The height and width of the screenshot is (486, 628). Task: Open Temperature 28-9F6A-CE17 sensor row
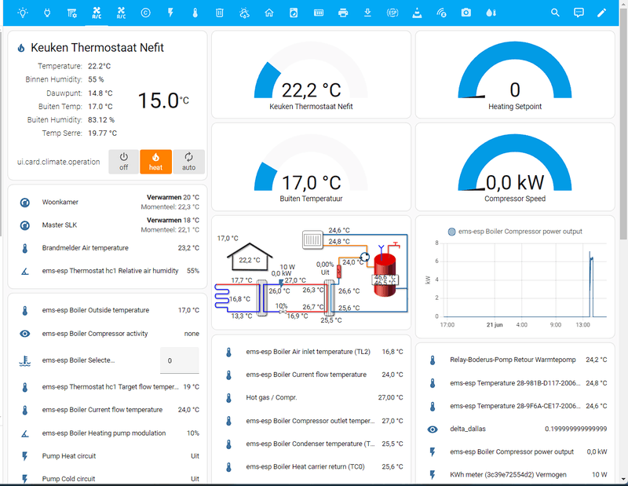[x=517, y=406]
